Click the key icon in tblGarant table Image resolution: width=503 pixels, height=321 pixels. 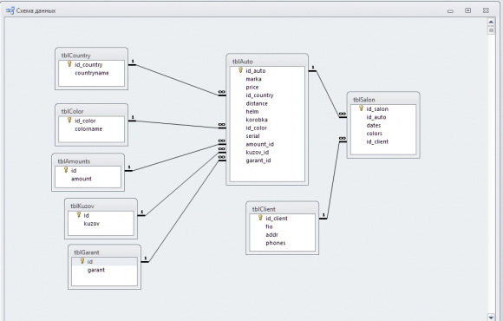[x=82, y=261]
